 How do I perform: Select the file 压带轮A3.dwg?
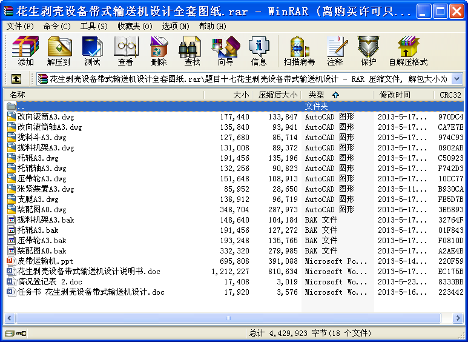pyautogui.click(x=42, y=178)
